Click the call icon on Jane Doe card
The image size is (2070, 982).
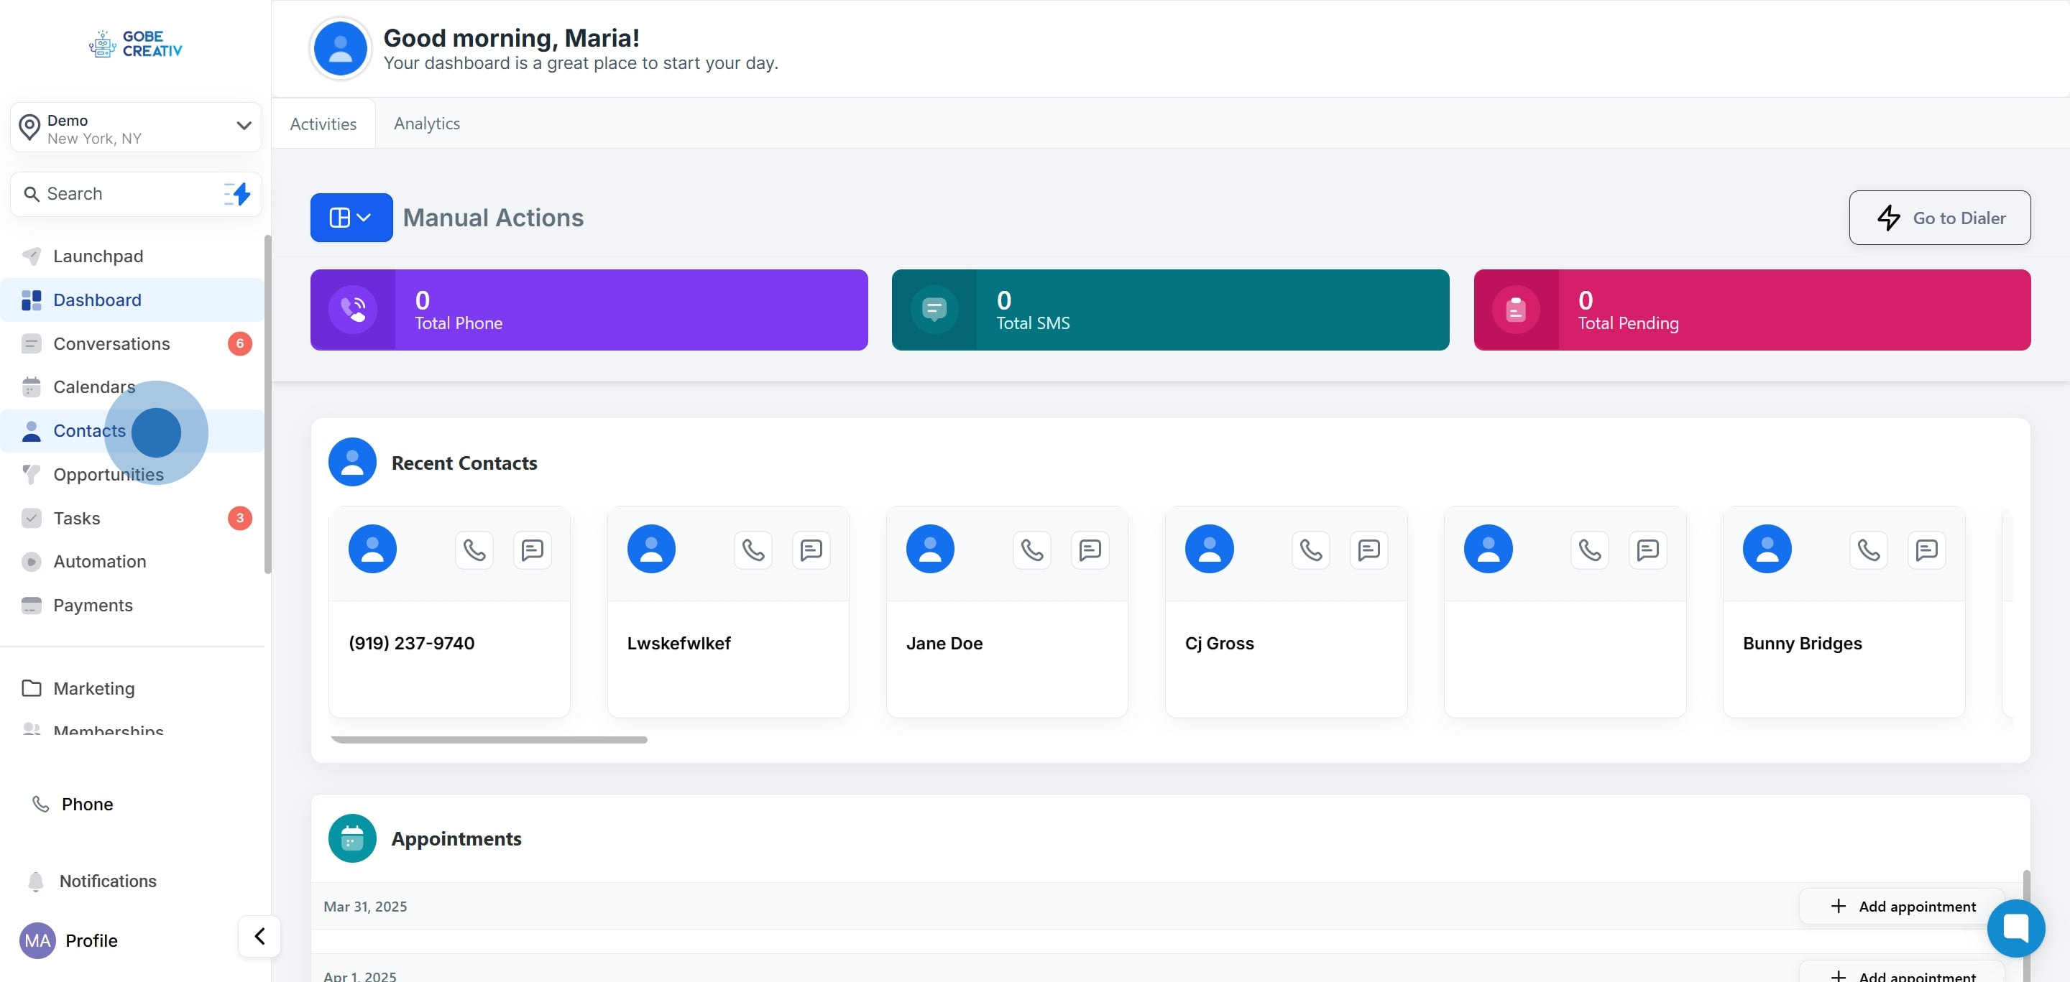click(x=1032, y=550)
